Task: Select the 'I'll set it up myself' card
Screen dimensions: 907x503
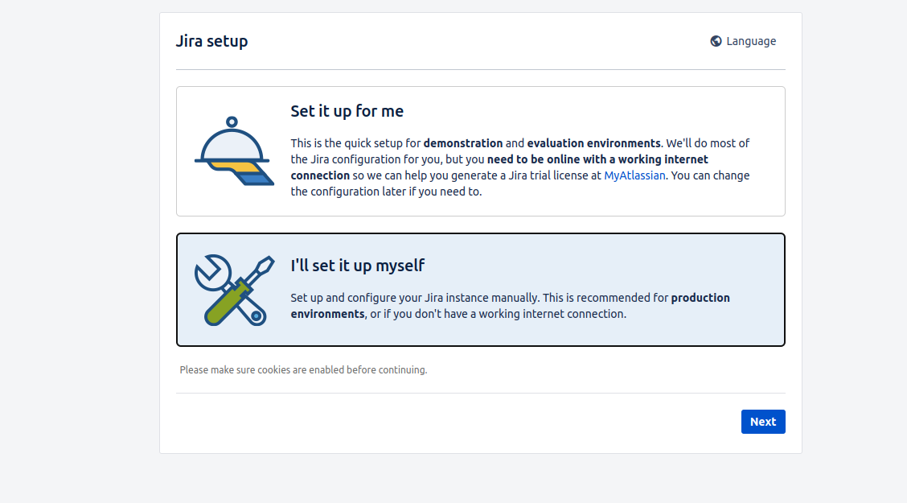Action: pyautogui.click(x=481, y=290)
